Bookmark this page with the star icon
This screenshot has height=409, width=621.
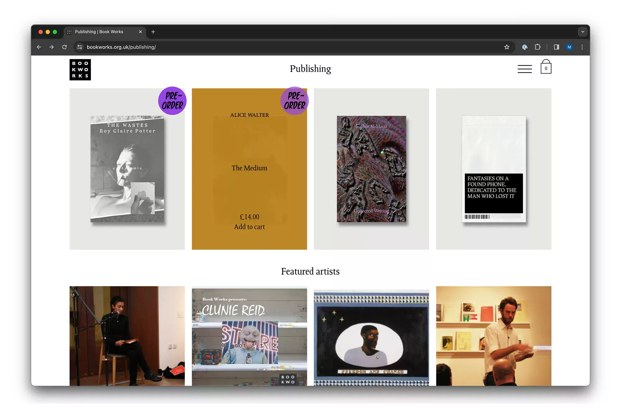tap(506, 47)
